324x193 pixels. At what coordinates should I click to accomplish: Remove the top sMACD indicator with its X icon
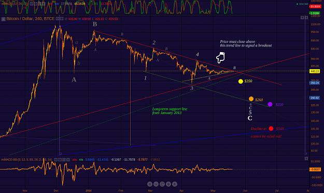coord(44,4)
